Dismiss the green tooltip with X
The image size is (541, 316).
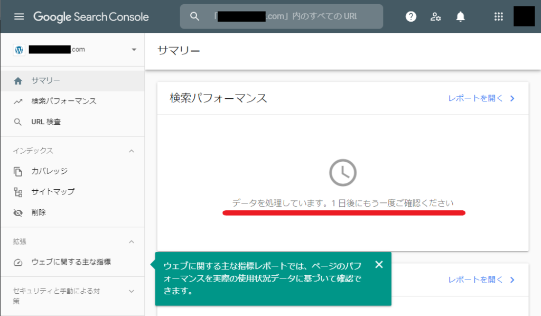point(379,265)
